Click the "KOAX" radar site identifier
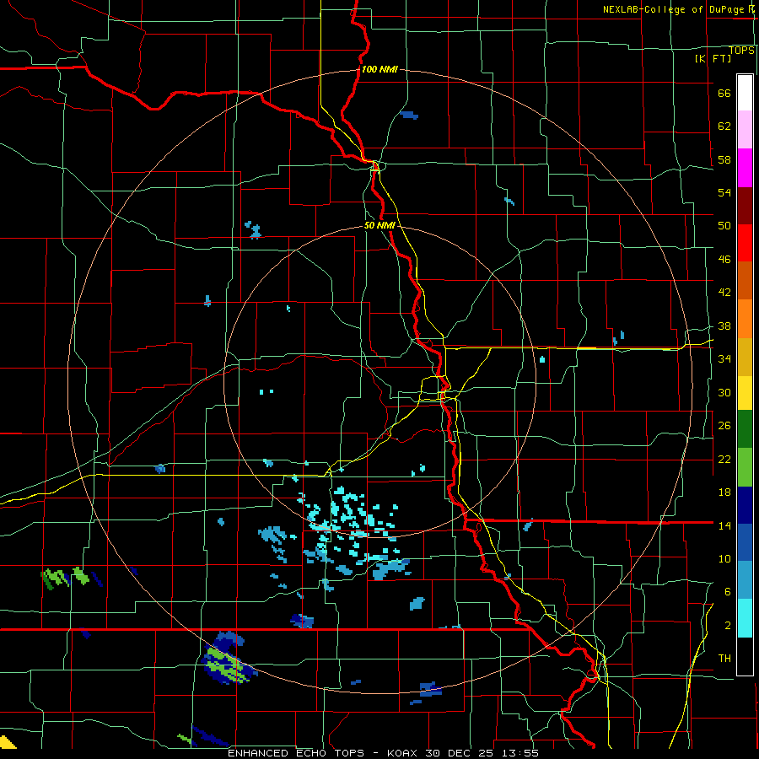This screenshot has height=759, width=759. tap(404, 753)
